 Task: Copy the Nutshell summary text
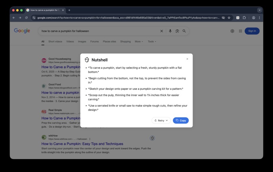tap(181, 120)
